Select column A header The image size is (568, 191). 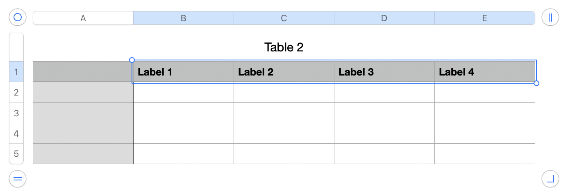coord(83,18)
